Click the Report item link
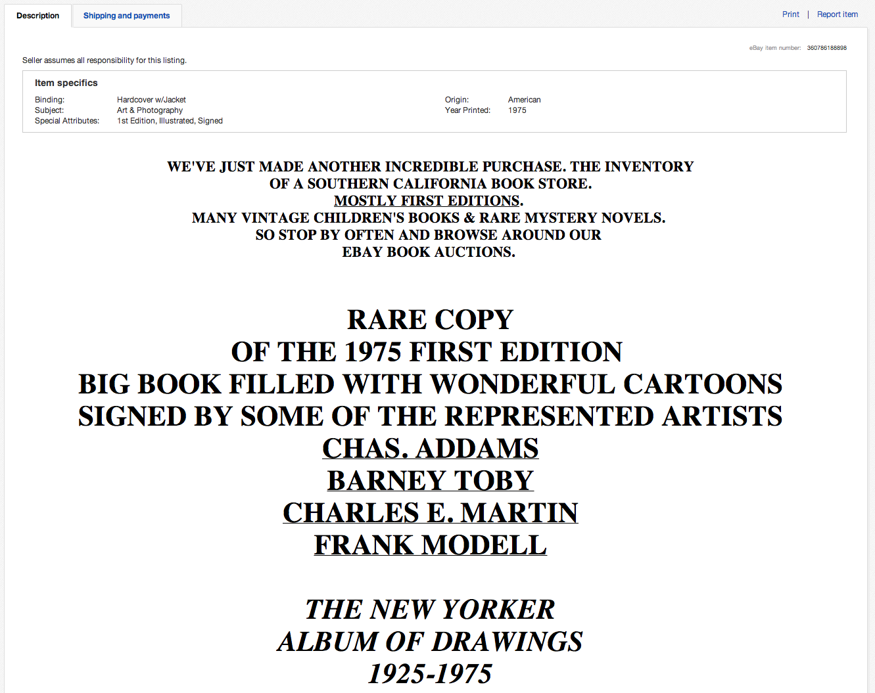Viewport: 875px width, 693px height. [838, 14]
